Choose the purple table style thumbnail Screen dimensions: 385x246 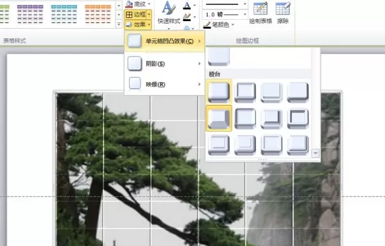(30, 14)
